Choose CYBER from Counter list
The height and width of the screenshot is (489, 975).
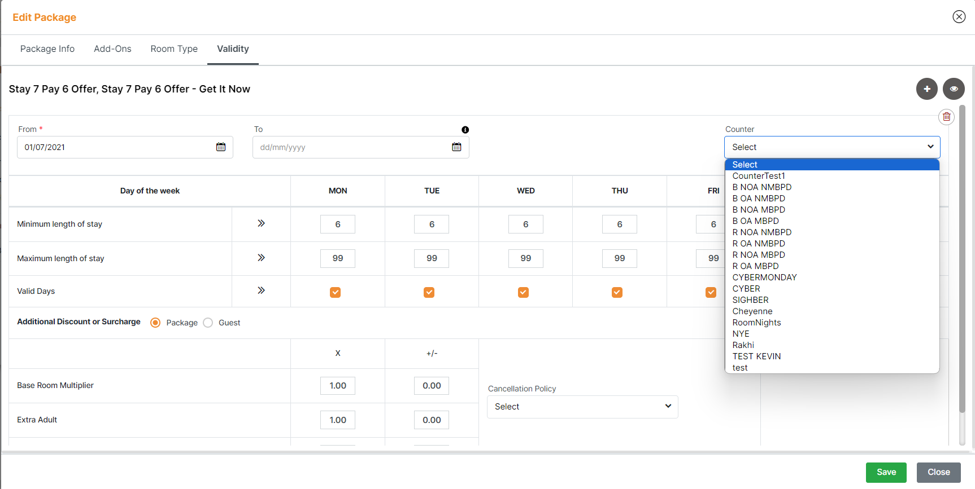pyautogui.click(x=832, y=289)
